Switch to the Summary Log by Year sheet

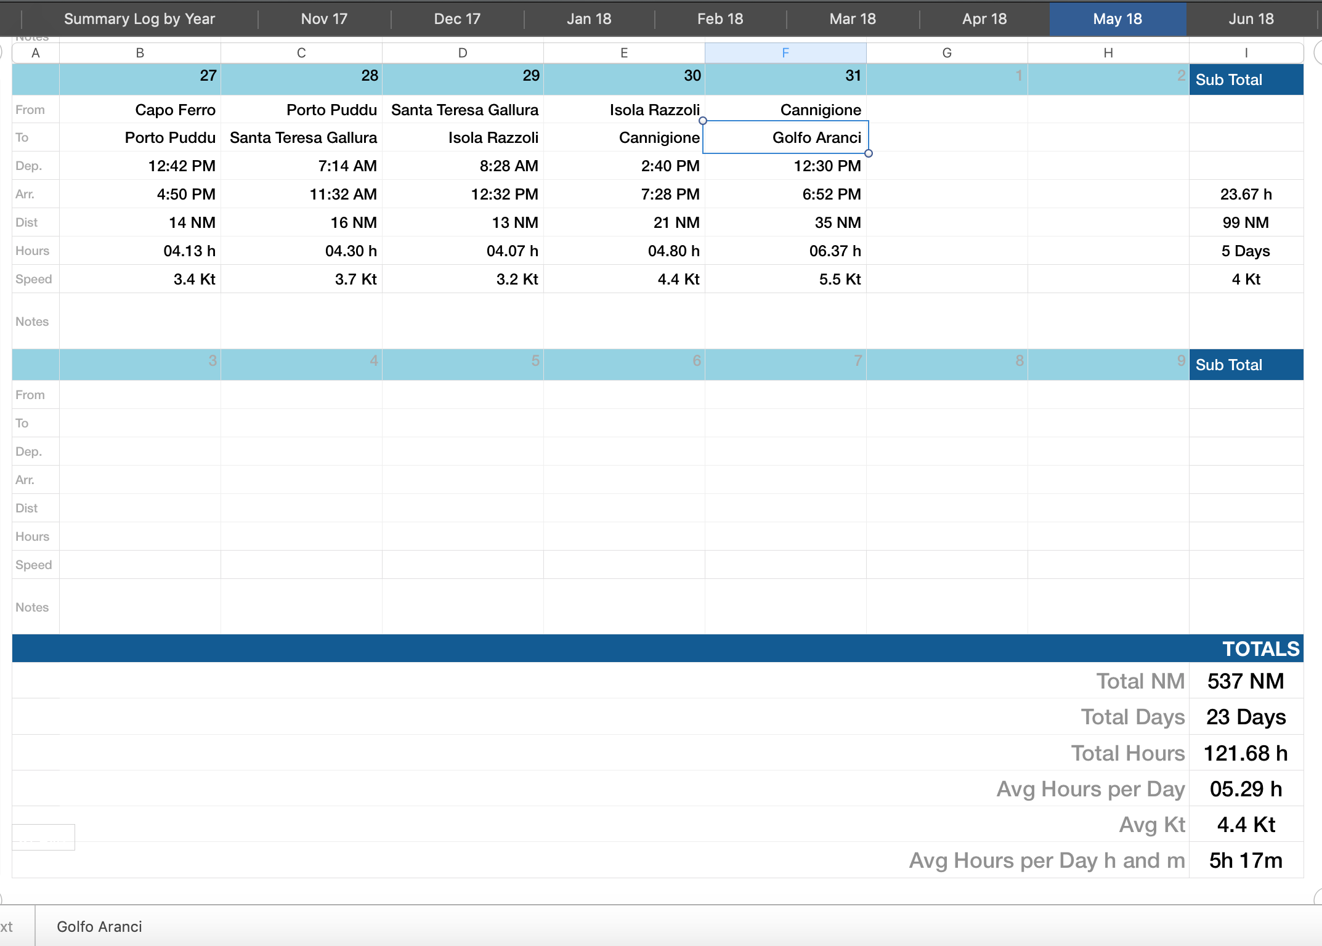coord(139,18)
